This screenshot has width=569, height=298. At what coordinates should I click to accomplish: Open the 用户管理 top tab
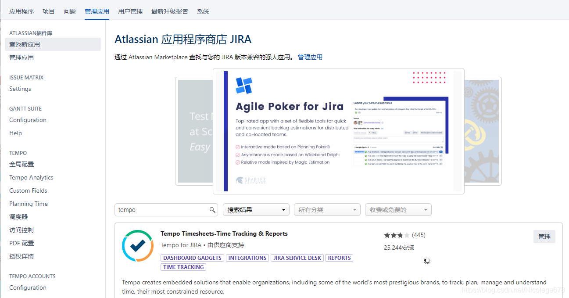[x=130, y=11]
